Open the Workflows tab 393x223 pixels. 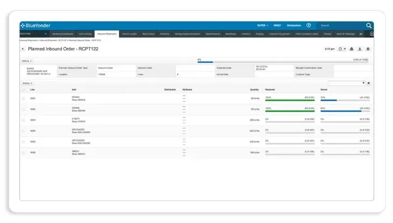coord(230,34)
